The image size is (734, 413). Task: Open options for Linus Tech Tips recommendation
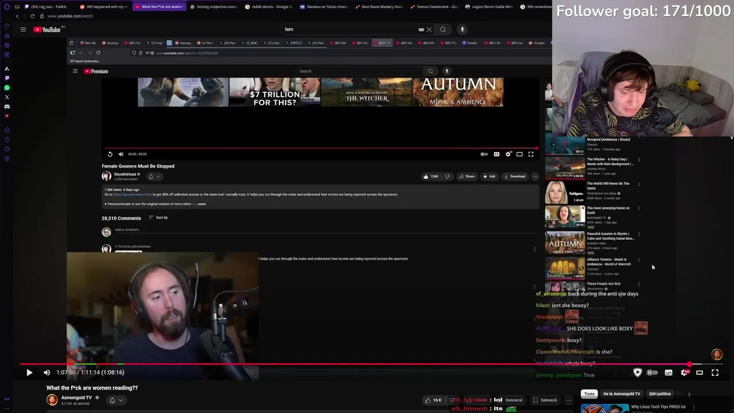coord(694,408)
